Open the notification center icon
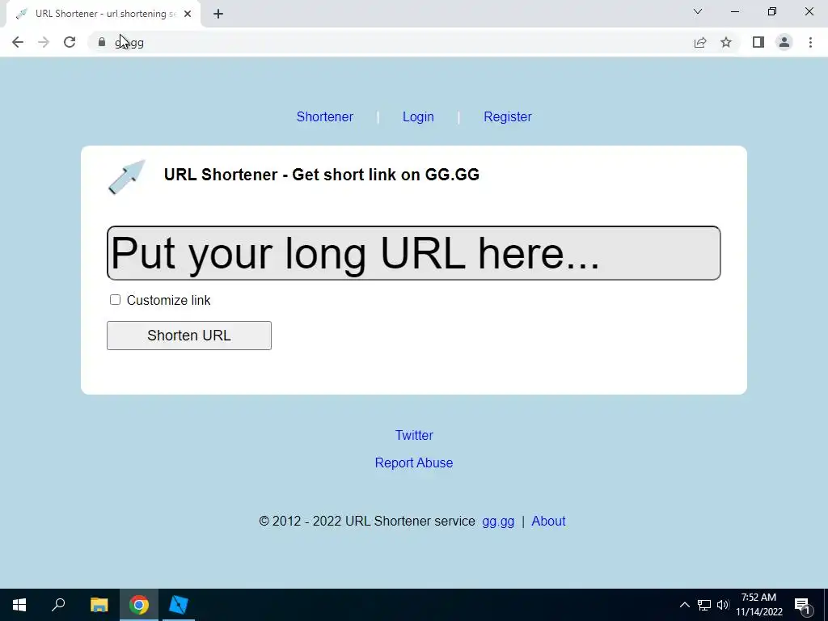This screenshot has height=621, width=828. click(802, 606)
